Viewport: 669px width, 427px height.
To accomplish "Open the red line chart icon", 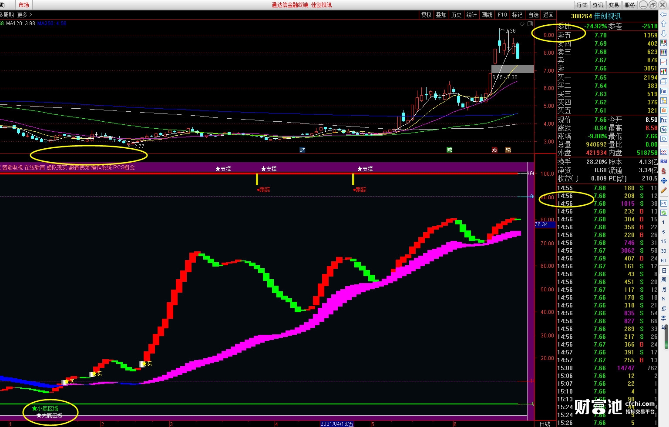I will tap(664, 62).
